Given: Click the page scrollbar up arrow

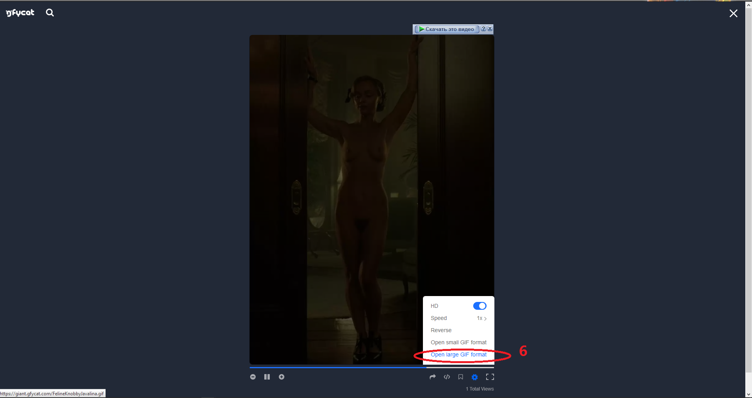Looking at the screenshot, I should tap(748, 5).
